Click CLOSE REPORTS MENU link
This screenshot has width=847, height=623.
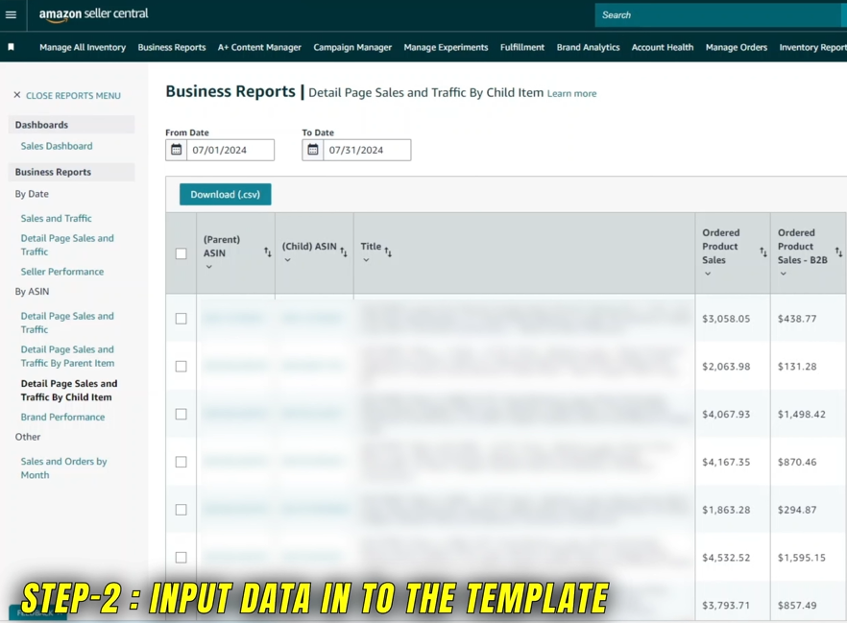[73, 96]
